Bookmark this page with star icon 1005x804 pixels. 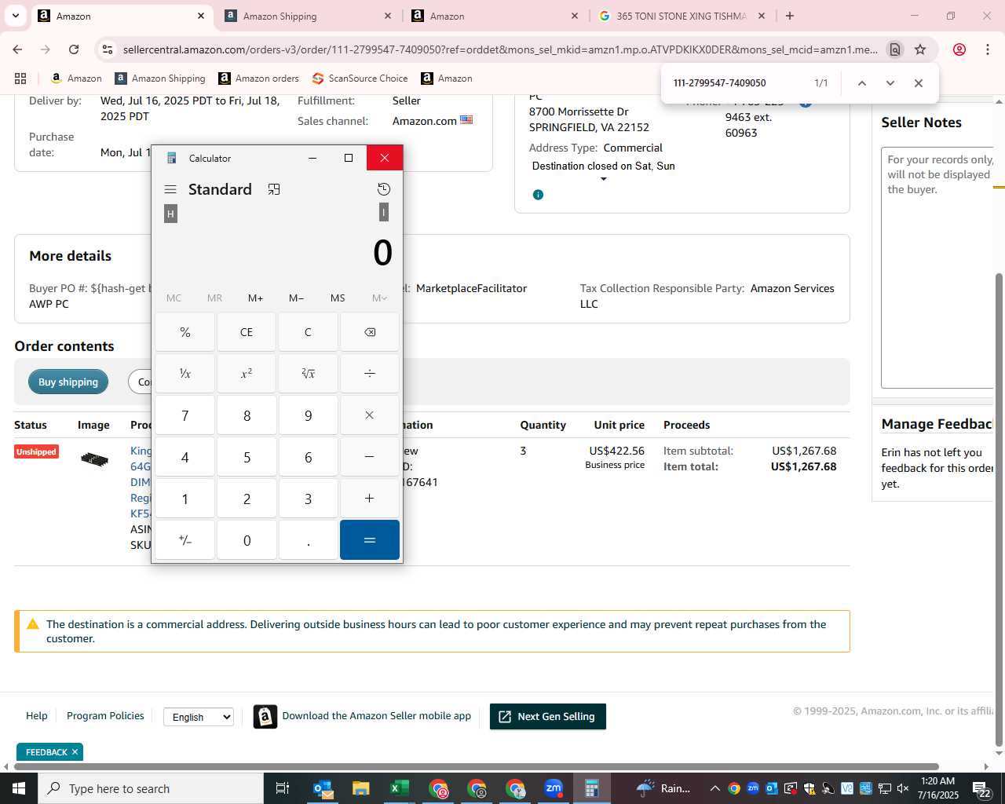pyautogui.click(x=920, y=49)
